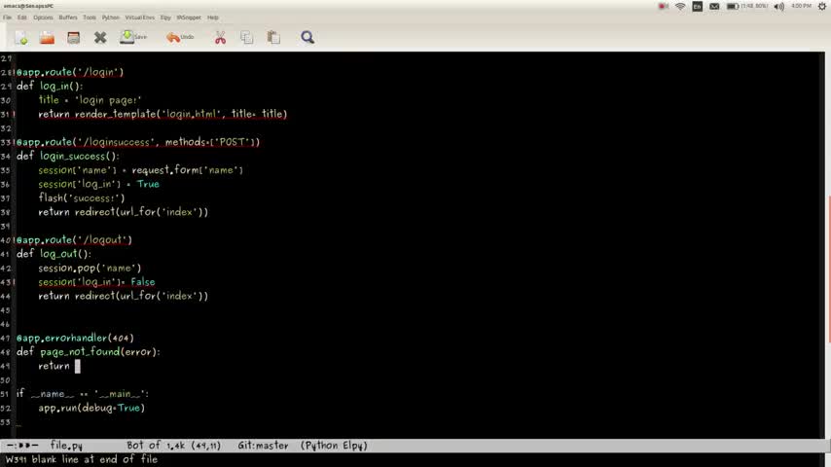The width and height of the screenshot is (831, 467).
Task: Click the return statement on line 49
Action: click(x=54, y=366)
